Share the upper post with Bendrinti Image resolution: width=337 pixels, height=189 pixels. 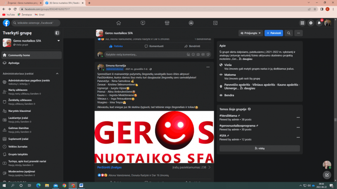[x=193, y=46]
